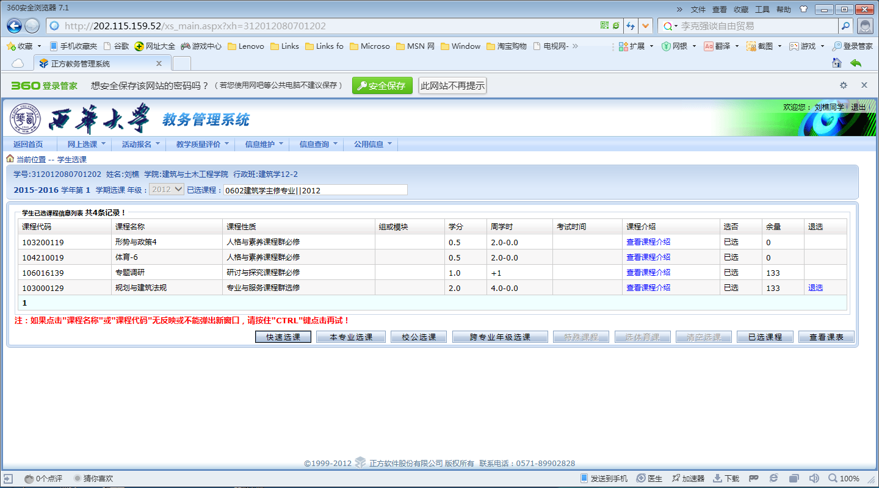Open password prompt settings gear icon
The image size is (879, 488).
point(844,85)
